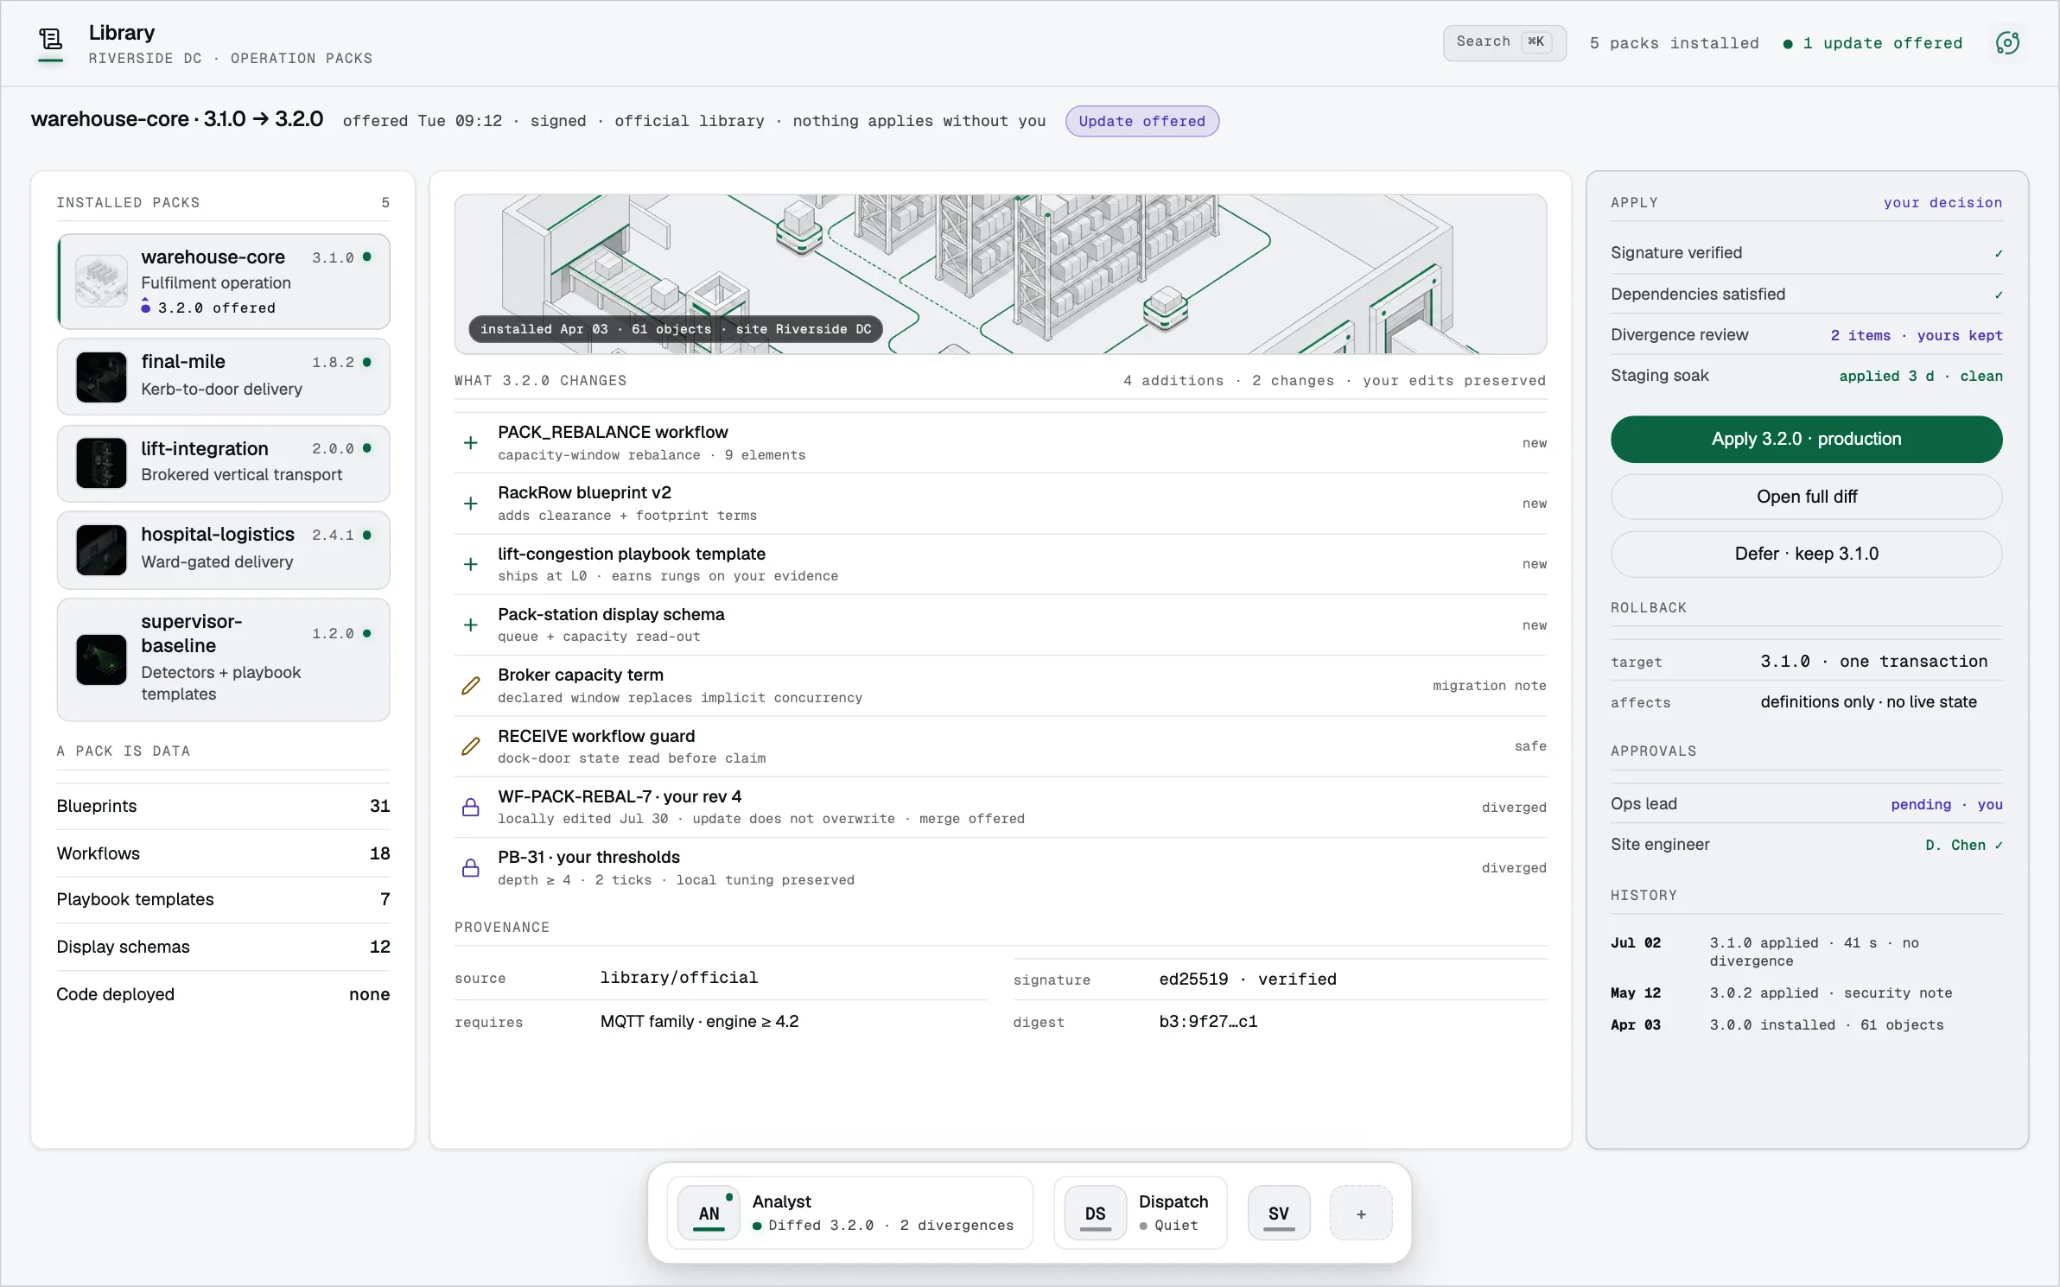This screenshot has width=2060, height=1287.
Task: Click the green status dot for final-mile 1.8.2
Action: point(367,362)
